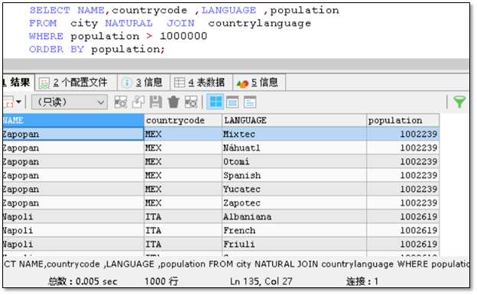The height and width of the screenshot is (295, 477).
Task: Select the Zapotec language cell
Action: point(294,203)
